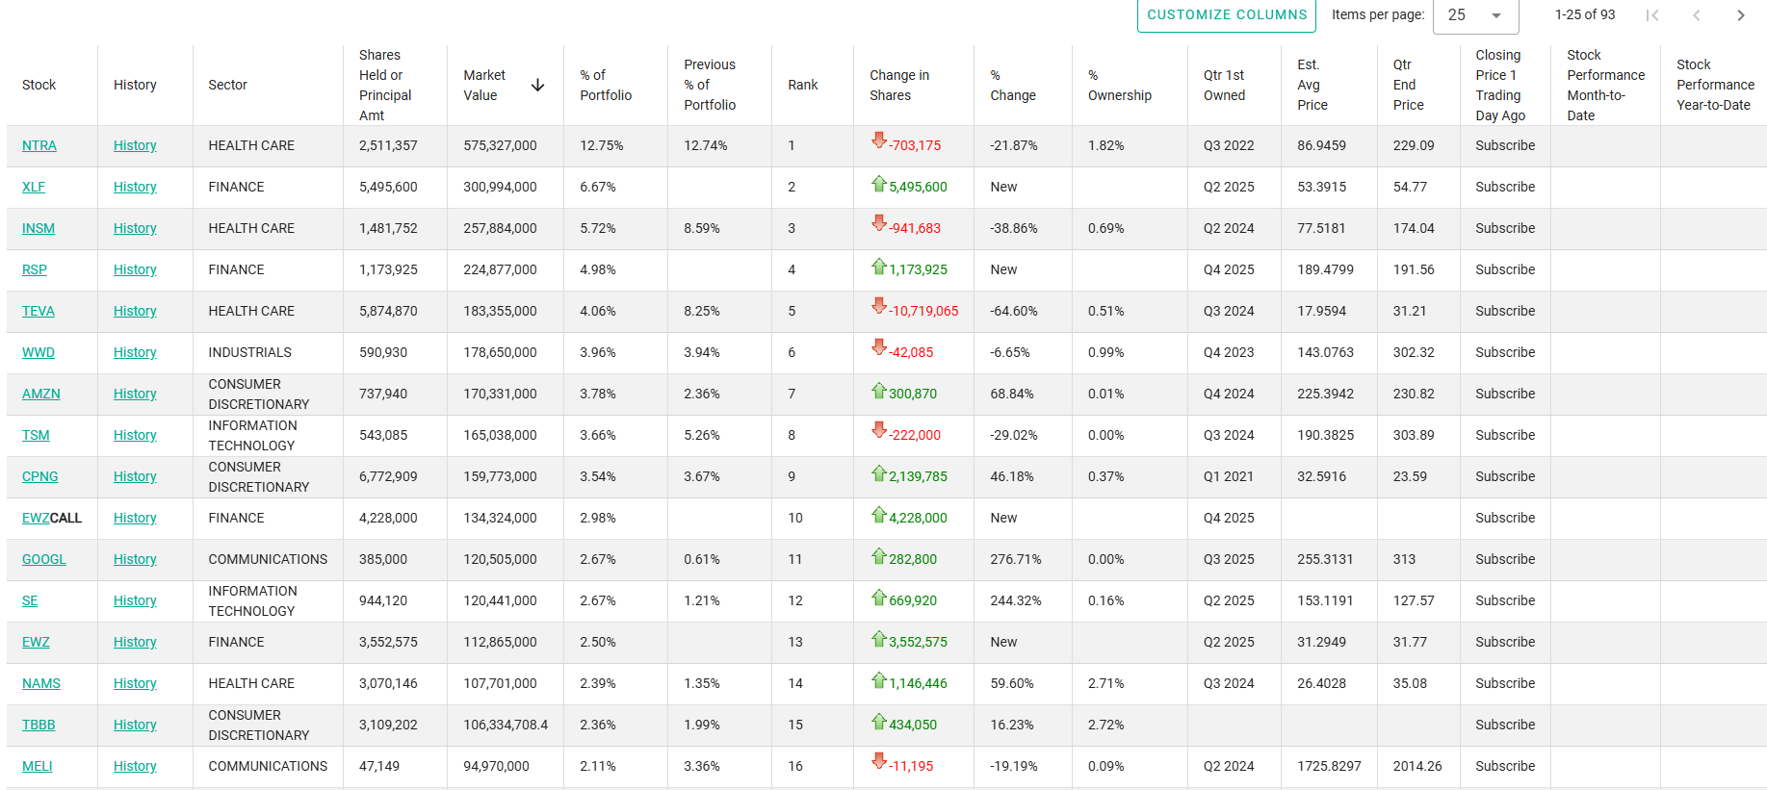Image resolution: width=1767 pixels, height=790 pixels.
Task: Click the green up arrow in AMZN row
Action: pyautogui.click(x=878, y=391)
